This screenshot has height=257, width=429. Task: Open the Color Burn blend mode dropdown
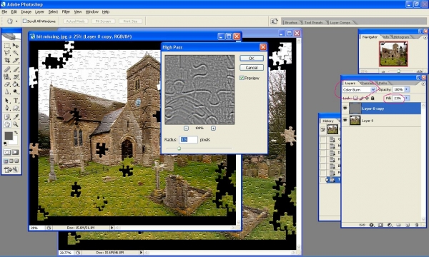pos(359,89)
